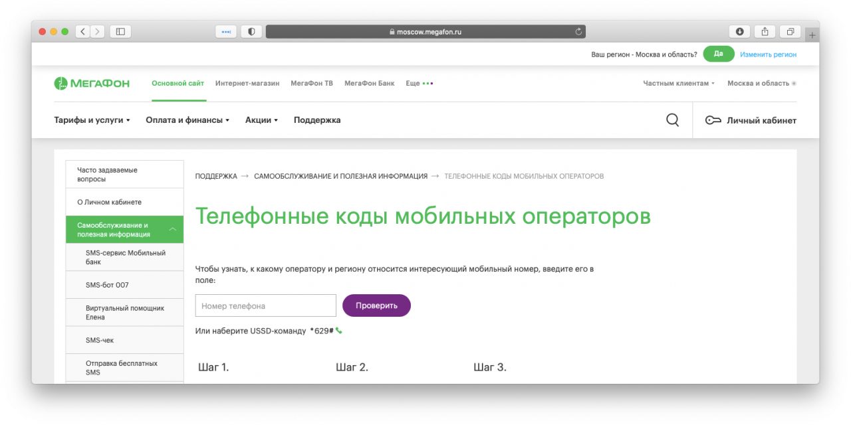The height and width of the screenshot is (425, 851).
Task: Open the МегаФон ТВ menu item
Action: coord(312,82)
